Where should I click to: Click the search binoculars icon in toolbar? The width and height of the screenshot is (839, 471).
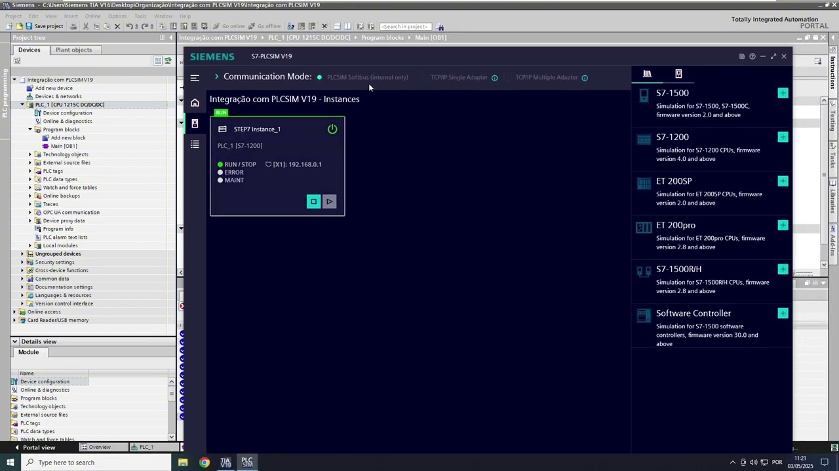click(440, 27)
